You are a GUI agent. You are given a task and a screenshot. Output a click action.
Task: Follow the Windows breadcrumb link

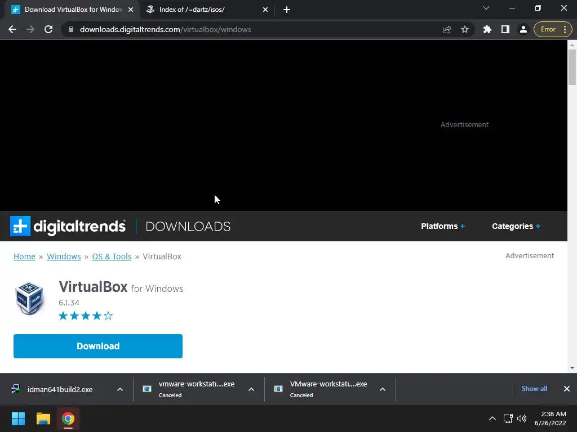pos(64,256)
